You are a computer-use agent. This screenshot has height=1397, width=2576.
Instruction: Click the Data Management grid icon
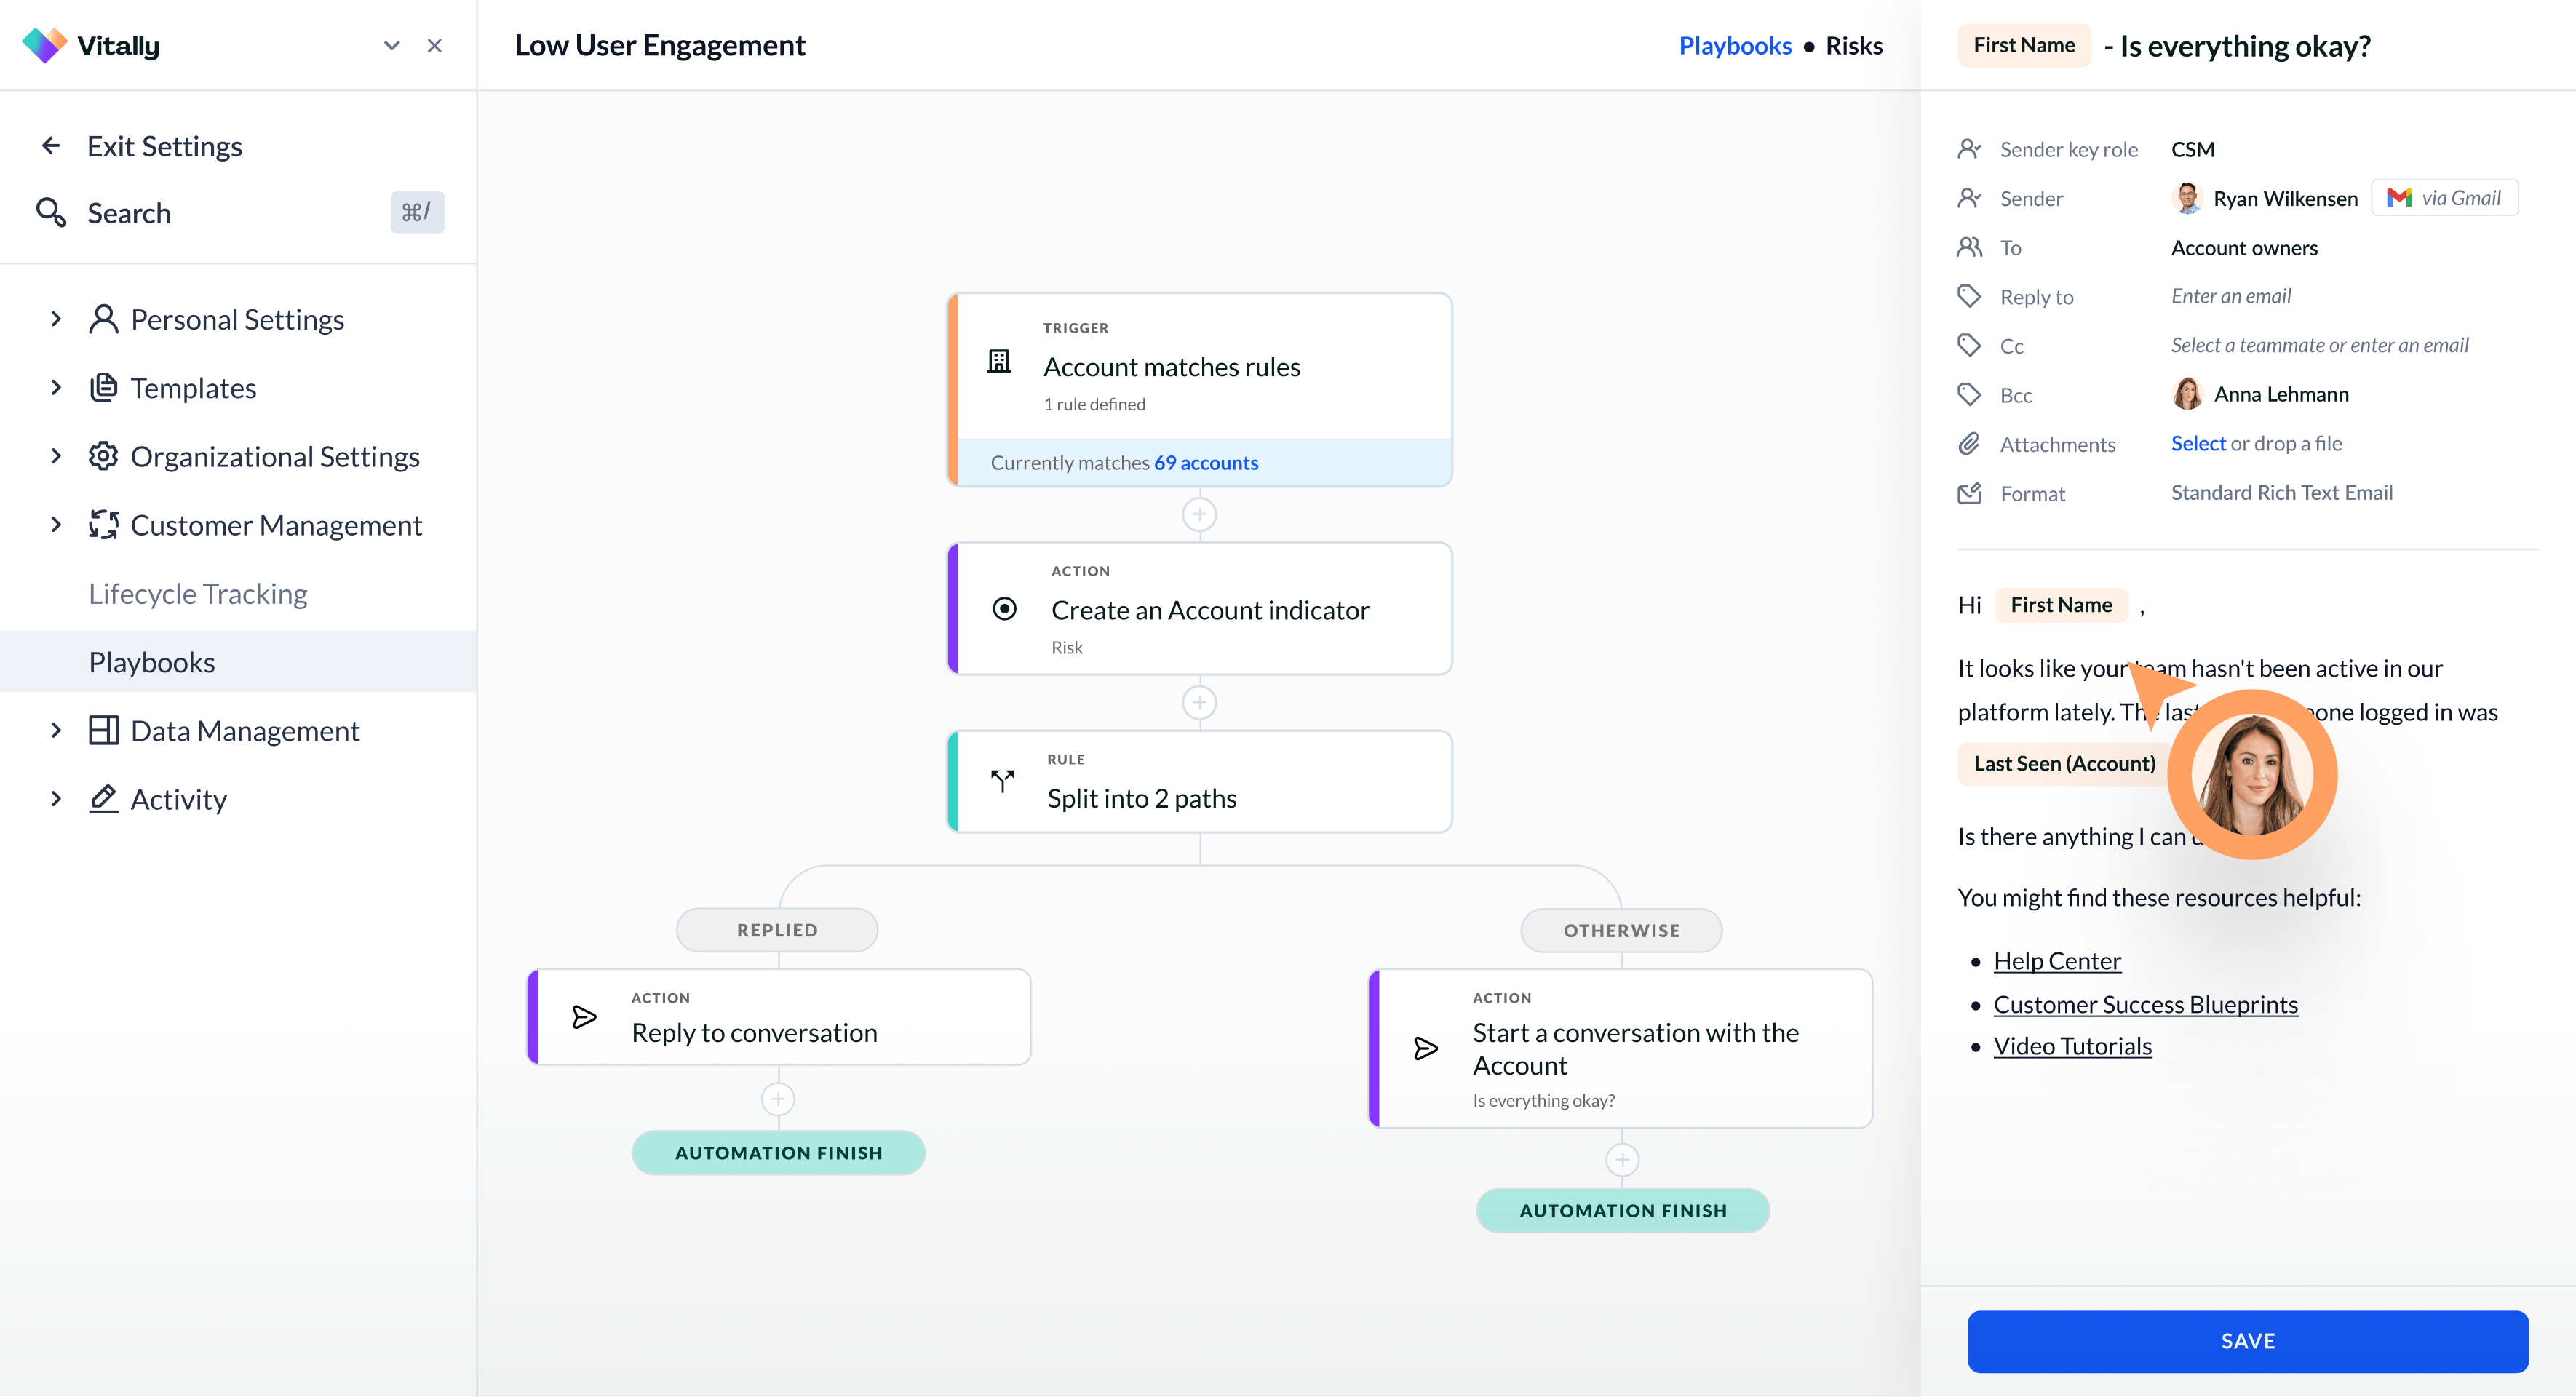coord(103,731)
